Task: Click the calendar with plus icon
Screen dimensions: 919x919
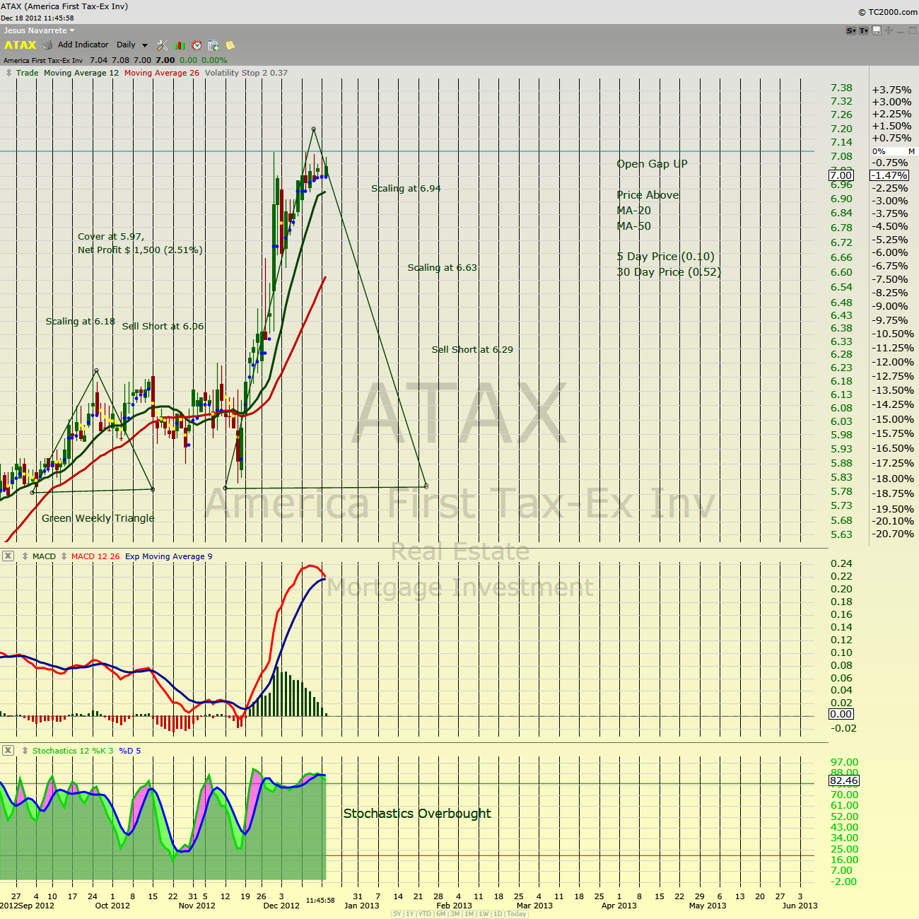Action: (213, 45)
